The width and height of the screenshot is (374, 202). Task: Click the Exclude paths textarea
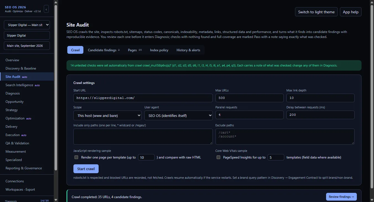[285, 136]
